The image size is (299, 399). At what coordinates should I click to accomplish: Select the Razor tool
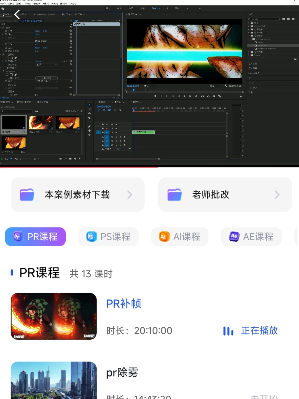click(89, 117)
